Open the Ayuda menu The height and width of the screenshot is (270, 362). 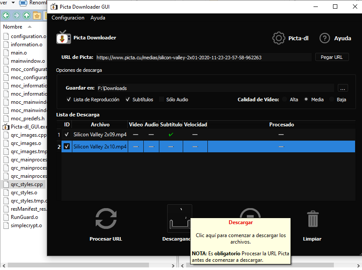point(97,18)
